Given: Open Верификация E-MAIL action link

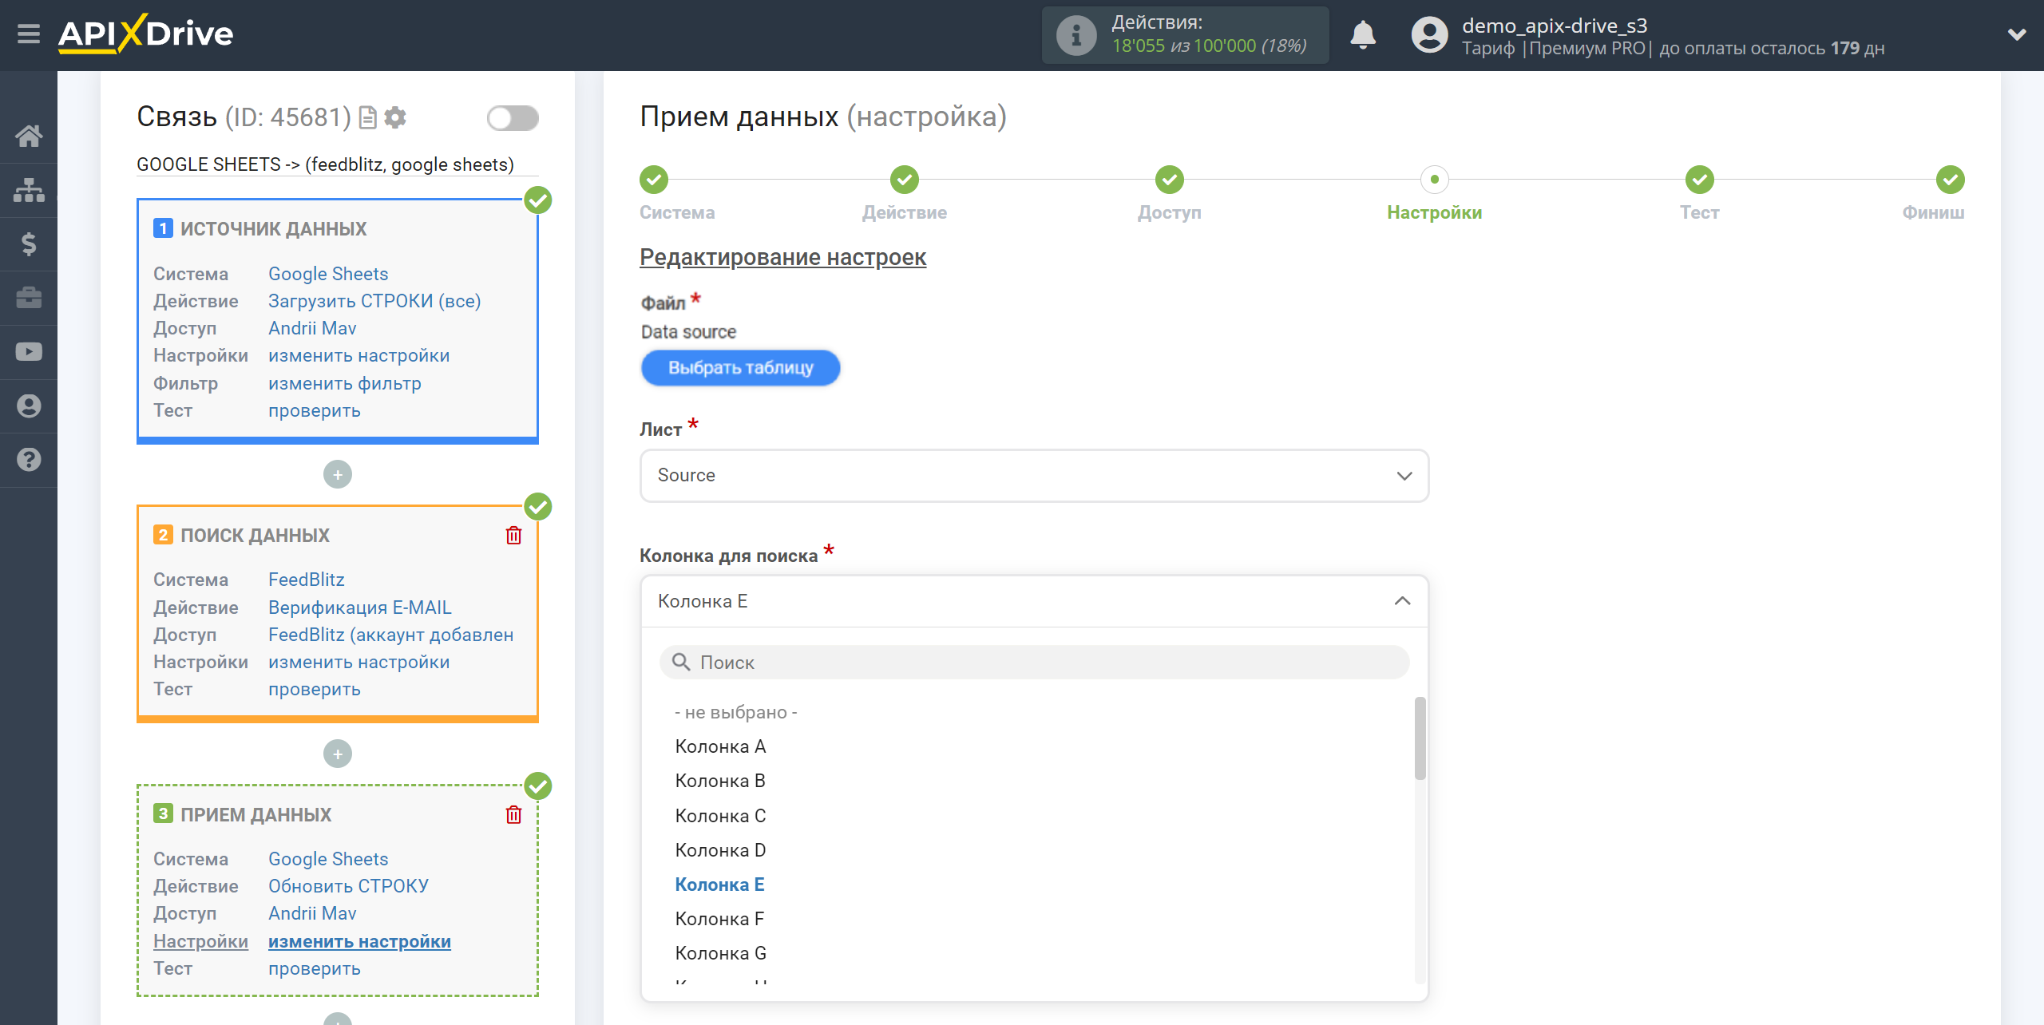Looking at the screenshot, I should click(x=360, y=607).
